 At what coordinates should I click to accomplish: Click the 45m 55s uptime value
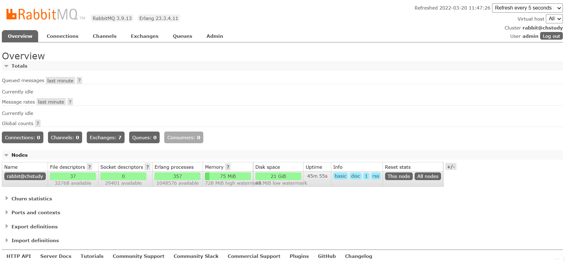click(317, 176)
